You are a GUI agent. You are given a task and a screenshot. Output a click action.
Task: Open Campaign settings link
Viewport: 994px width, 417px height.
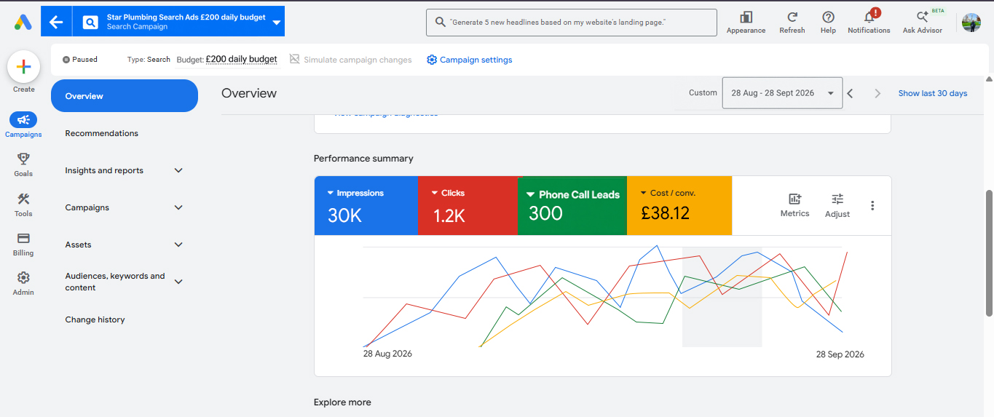pyautogui.click(x=470, y=60)
